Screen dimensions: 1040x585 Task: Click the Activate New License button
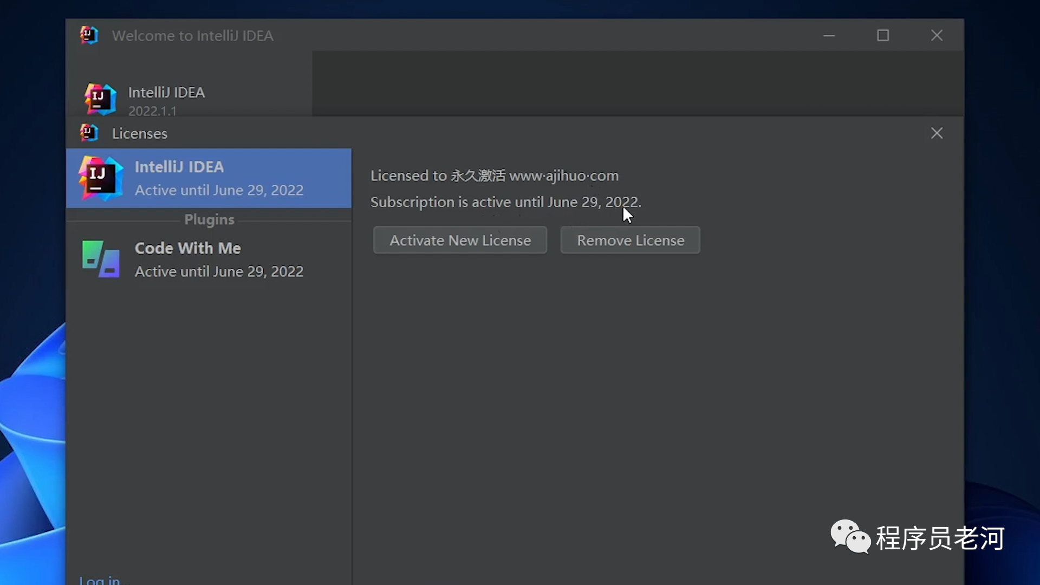click(460, 240)
